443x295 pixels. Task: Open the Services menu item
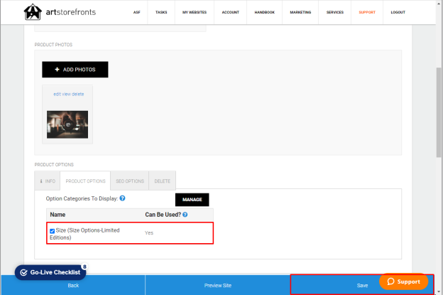pos(335,12)
